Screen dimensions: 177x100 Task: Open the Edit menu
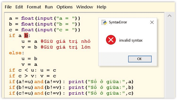[x=19, y=7]
